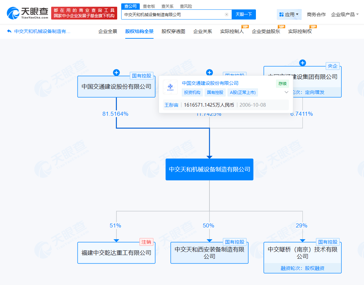364x285 pixels.
Task: Switch to the 查老板 search tab
Action: coord(149,6)
